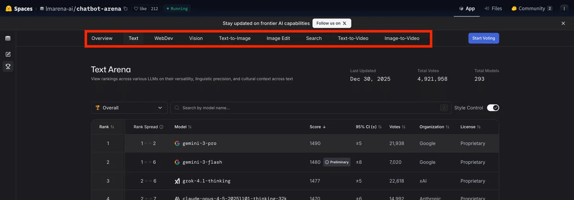Click the Preliminary badge on gemini-3-flash
The width and height of the screenshot is (574, 200).
pyautogui.click(x=337, y=162)
